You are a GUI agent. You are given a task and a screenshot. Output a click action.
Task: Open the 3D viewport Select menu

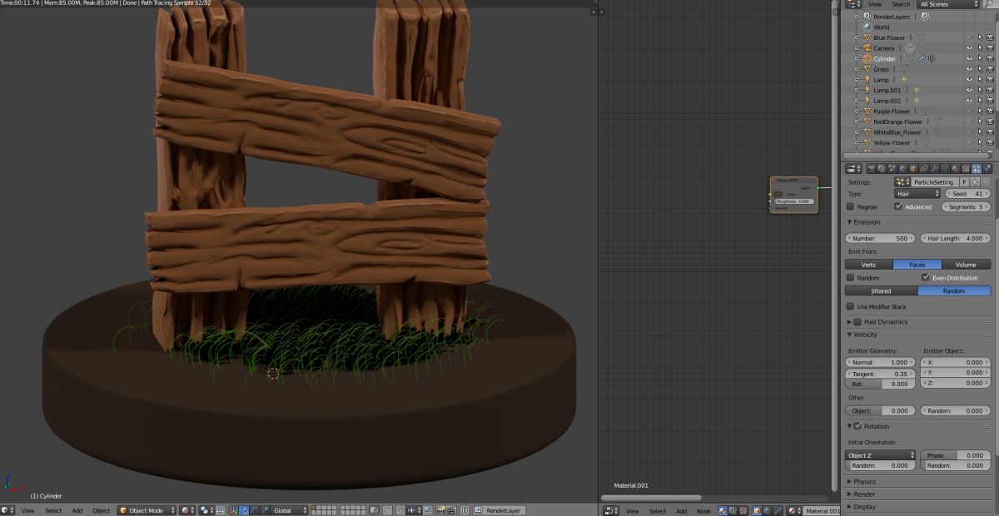coord(53,510)
